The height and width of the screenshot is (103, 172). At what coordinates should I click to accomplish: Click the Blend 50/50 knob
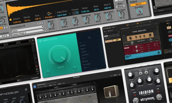coord(51,25)
